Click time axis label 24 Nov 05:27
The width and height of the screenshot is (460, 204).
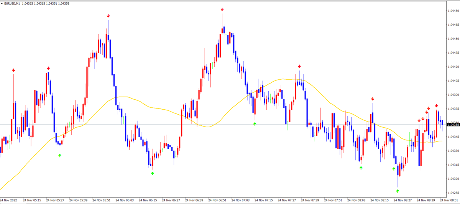[x=55, y=200]
